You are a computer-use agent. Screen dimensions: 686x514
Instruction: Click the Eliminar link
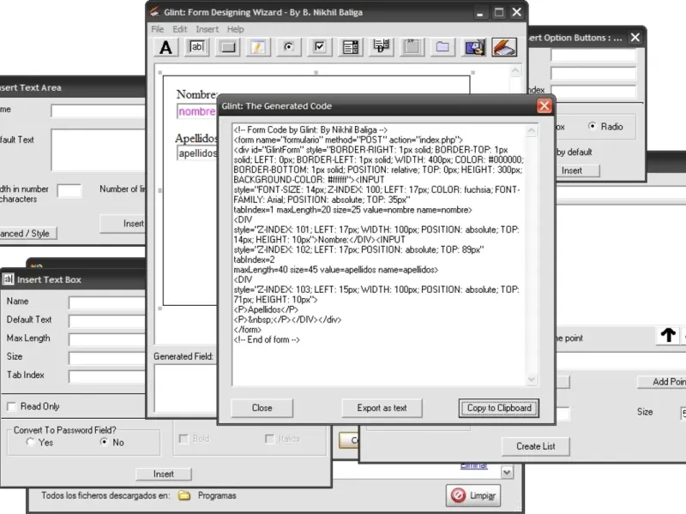pyautogui.click(x=474, y=465)
